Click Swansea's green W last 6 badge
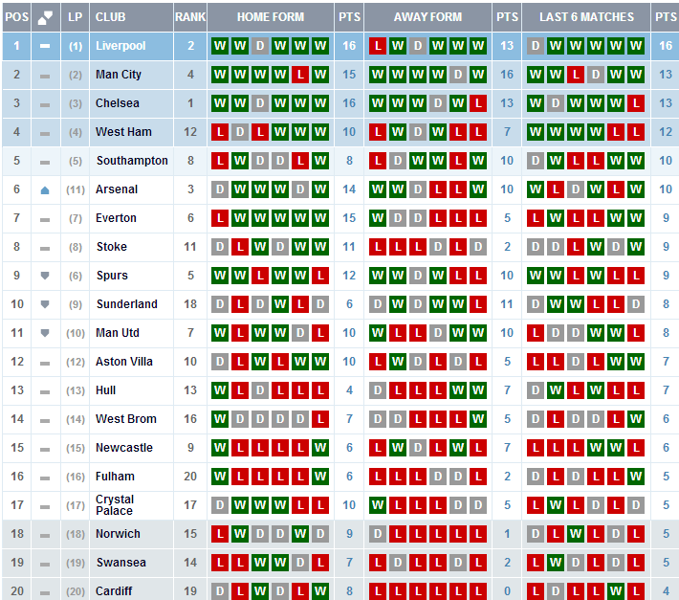Image resolution: width=679 pixels, height=600 pixels. pos(556,563)
